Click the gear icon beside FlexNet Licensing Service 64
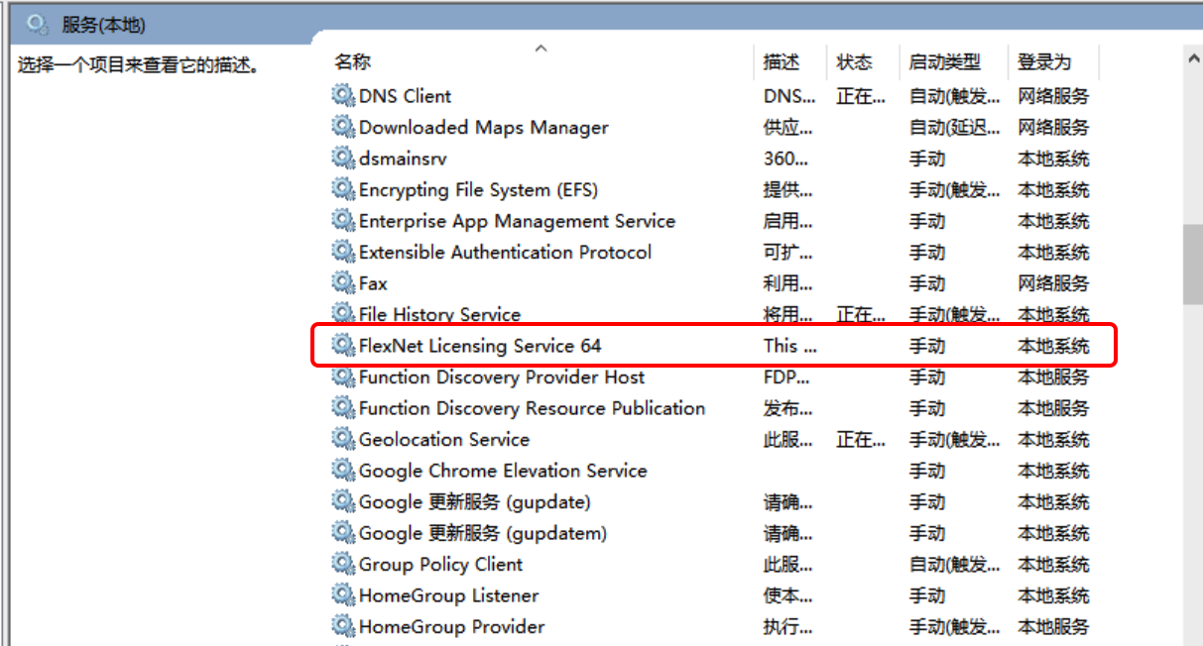Screen dimensions: 1203x646 coord(343,346)
